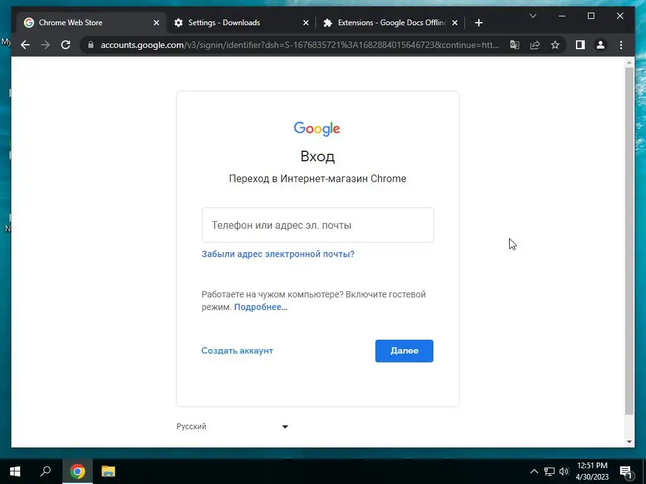The image size is (646, 484).
Task: Click the Google logo
Action: pyautogui.click(x=317, y=129)
